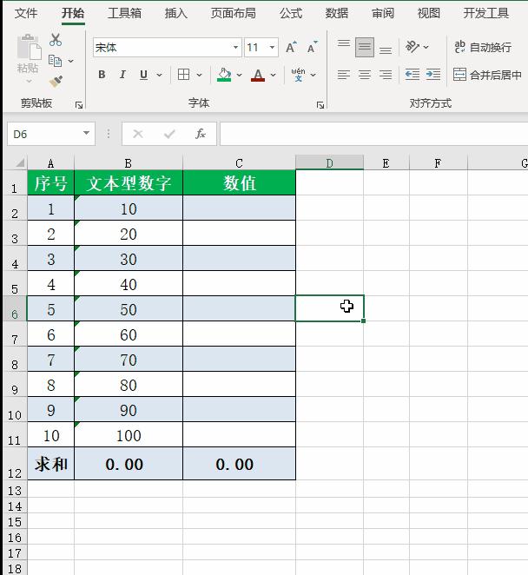
Task: Switch to the 审阅 tab
Action: coord(383,13)
